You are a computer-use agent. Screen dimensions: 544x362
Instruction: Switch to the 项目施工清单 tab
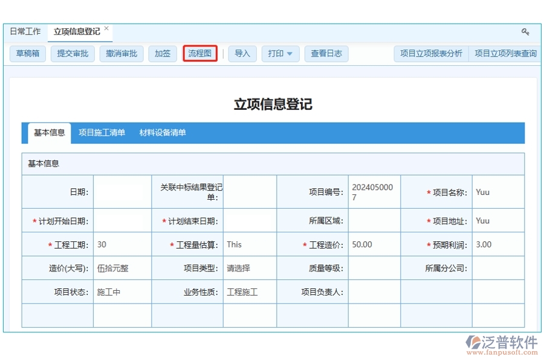(x=102, y=133)
